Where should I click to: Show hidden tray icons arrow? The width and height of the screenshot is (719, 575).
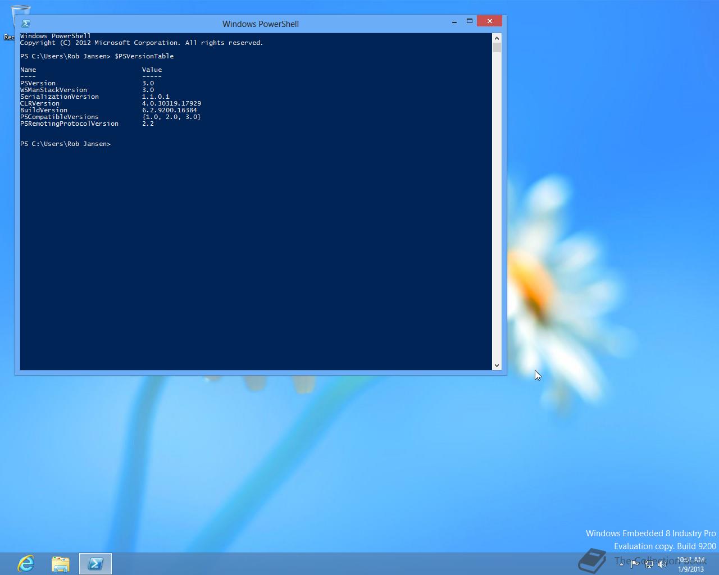621,564
